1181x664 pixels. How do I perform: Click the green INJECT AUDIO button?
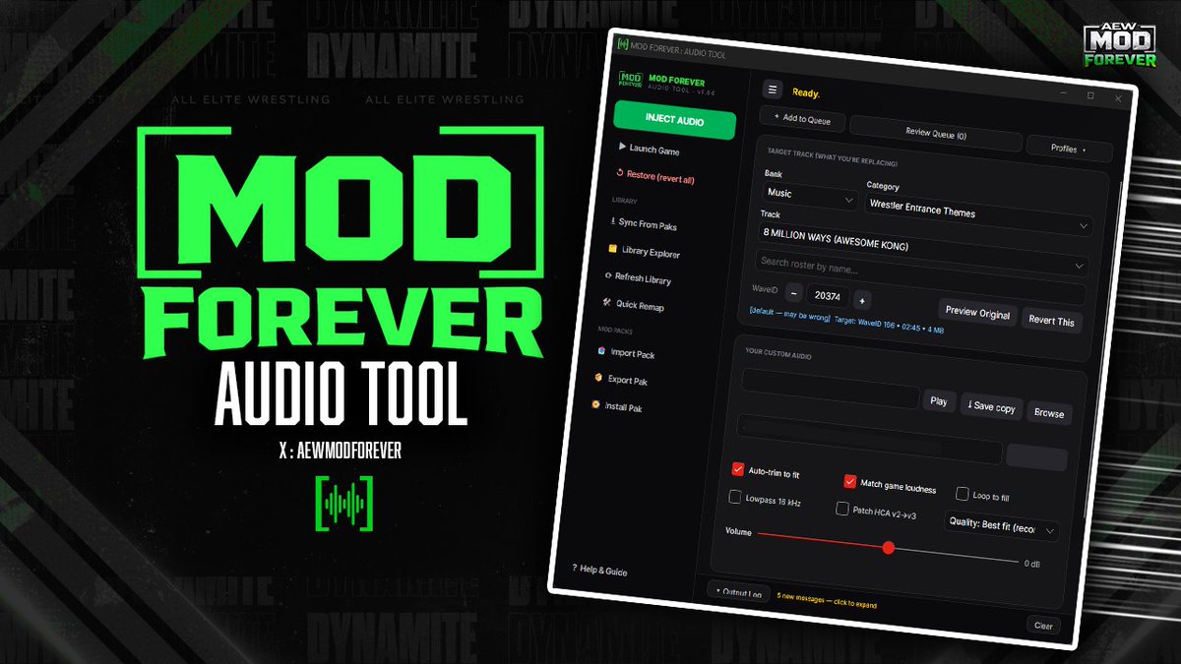(x=674, y=119)
